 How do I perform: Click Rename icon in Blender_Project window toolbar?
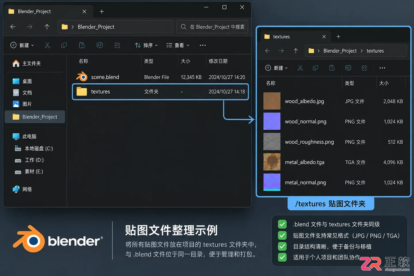pyautogui.click(x=99, y=45)
